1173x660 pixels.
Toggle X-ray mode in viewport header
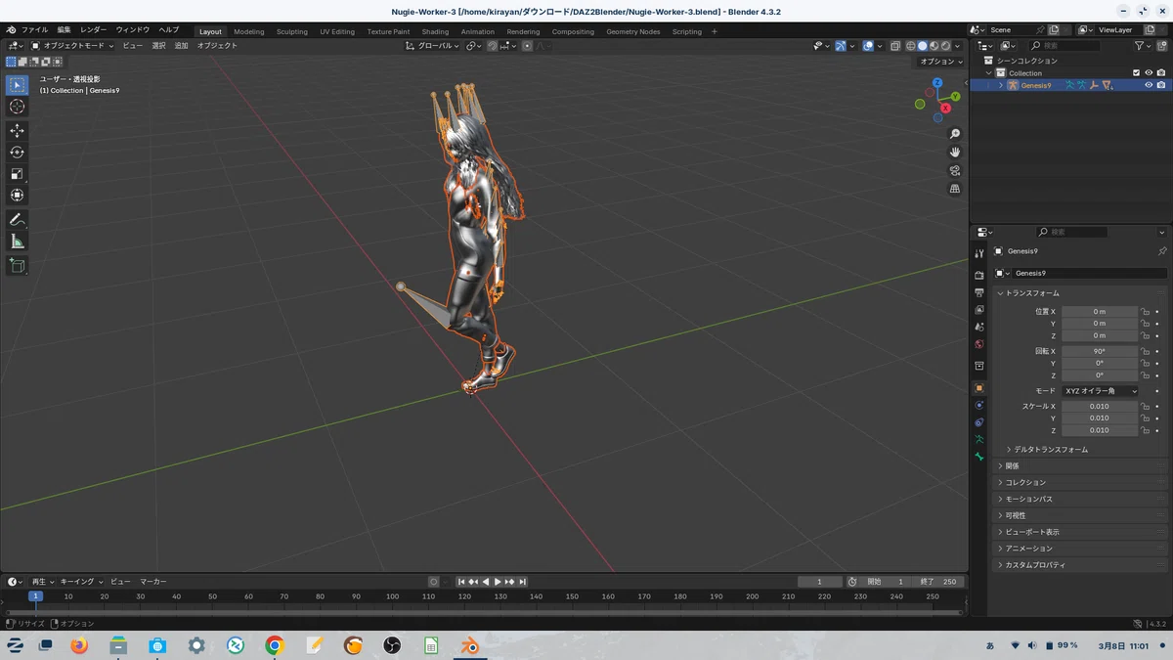[894, 46]
